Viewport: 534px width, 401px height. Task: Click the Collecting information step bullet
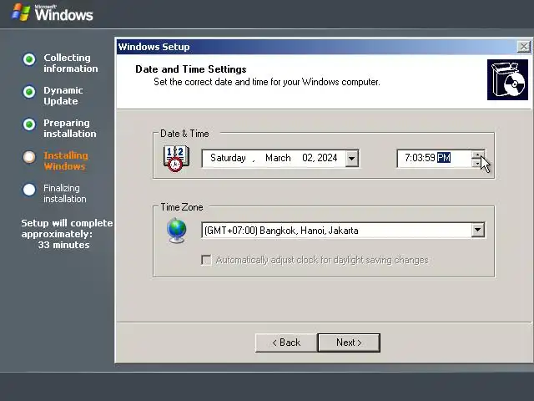[29, 59]
